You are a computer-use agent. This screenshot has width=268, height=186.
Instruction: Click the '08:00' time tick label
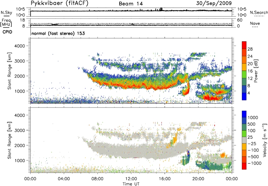click(x=97, y=179)
